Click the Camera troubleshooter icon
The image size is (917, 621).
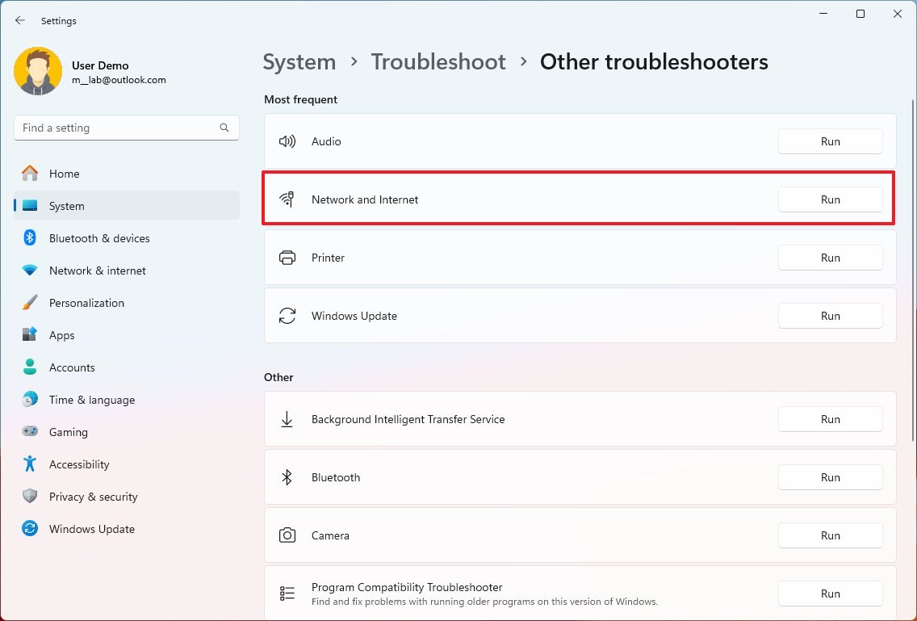point(287,535)
